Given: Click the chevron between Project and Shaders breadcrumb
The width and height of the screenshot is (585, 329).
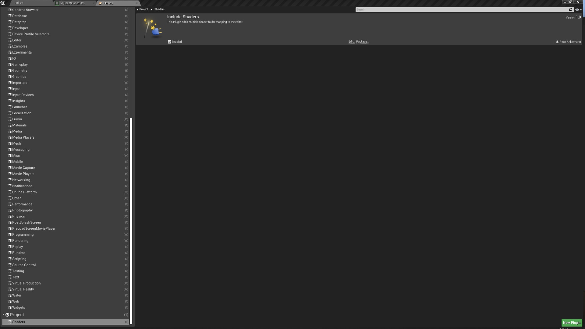Looking at the screenshot, I should pos(151,9).
